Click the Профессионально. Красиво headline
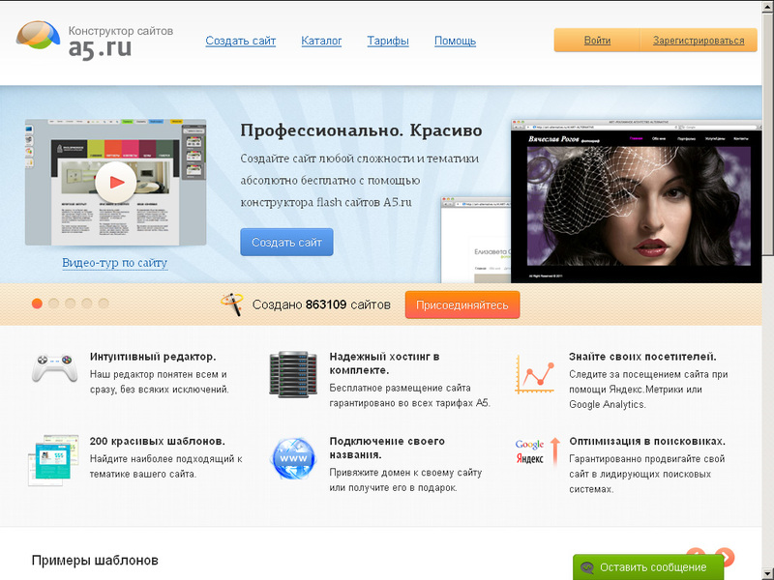 (x=361, y=130)
